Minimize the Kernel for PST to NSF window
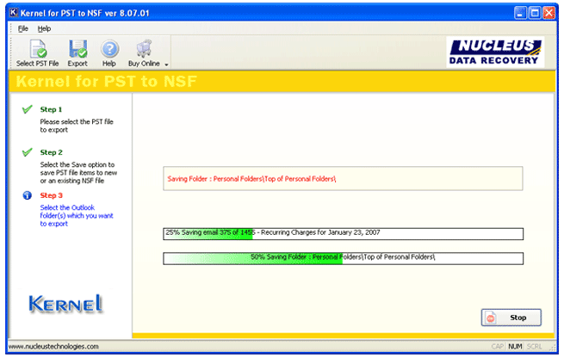The height and width of the screenshot is (358, 564). tap(520, 13)
